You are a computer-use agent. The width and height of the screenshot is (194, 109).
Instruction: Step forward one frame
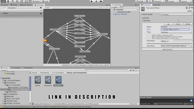click(101, 1)
